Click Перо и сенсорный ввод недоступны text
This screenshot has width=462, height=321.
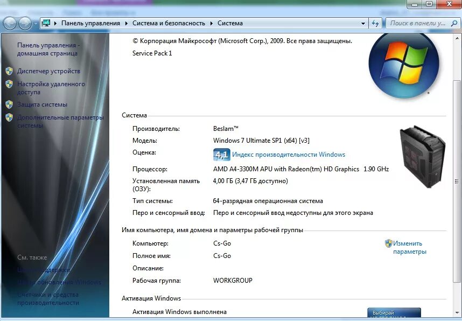tap(293, 213)
